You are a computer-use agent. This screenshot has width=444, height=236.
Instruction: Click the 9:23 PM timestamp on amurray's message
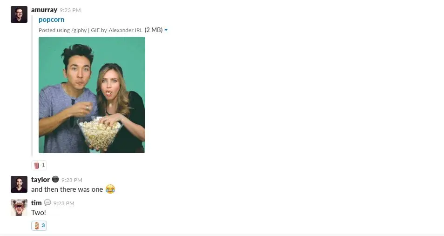tap(70, 10)
